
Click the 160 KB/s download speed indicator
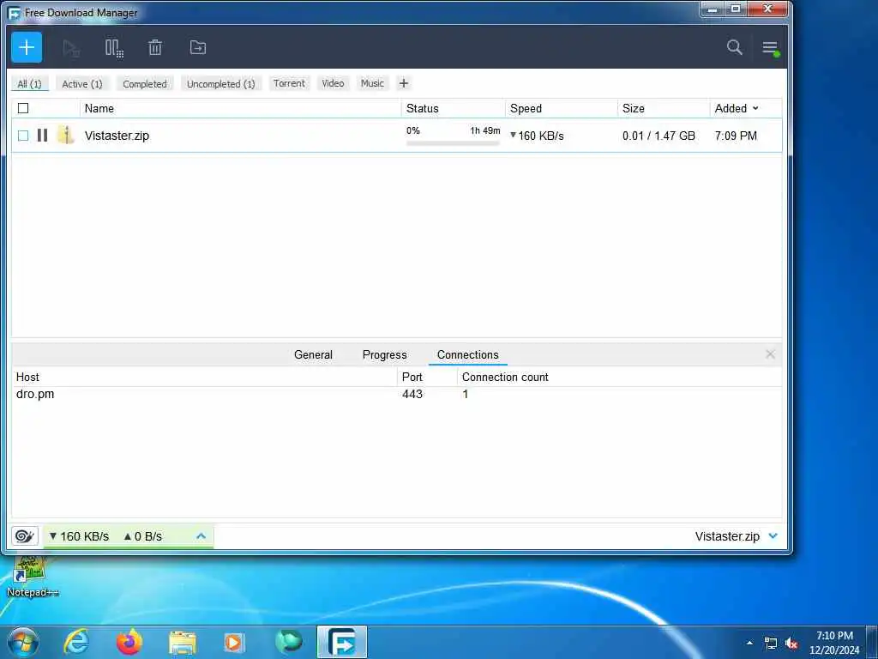pyautogui.click(x=79, y=536)
